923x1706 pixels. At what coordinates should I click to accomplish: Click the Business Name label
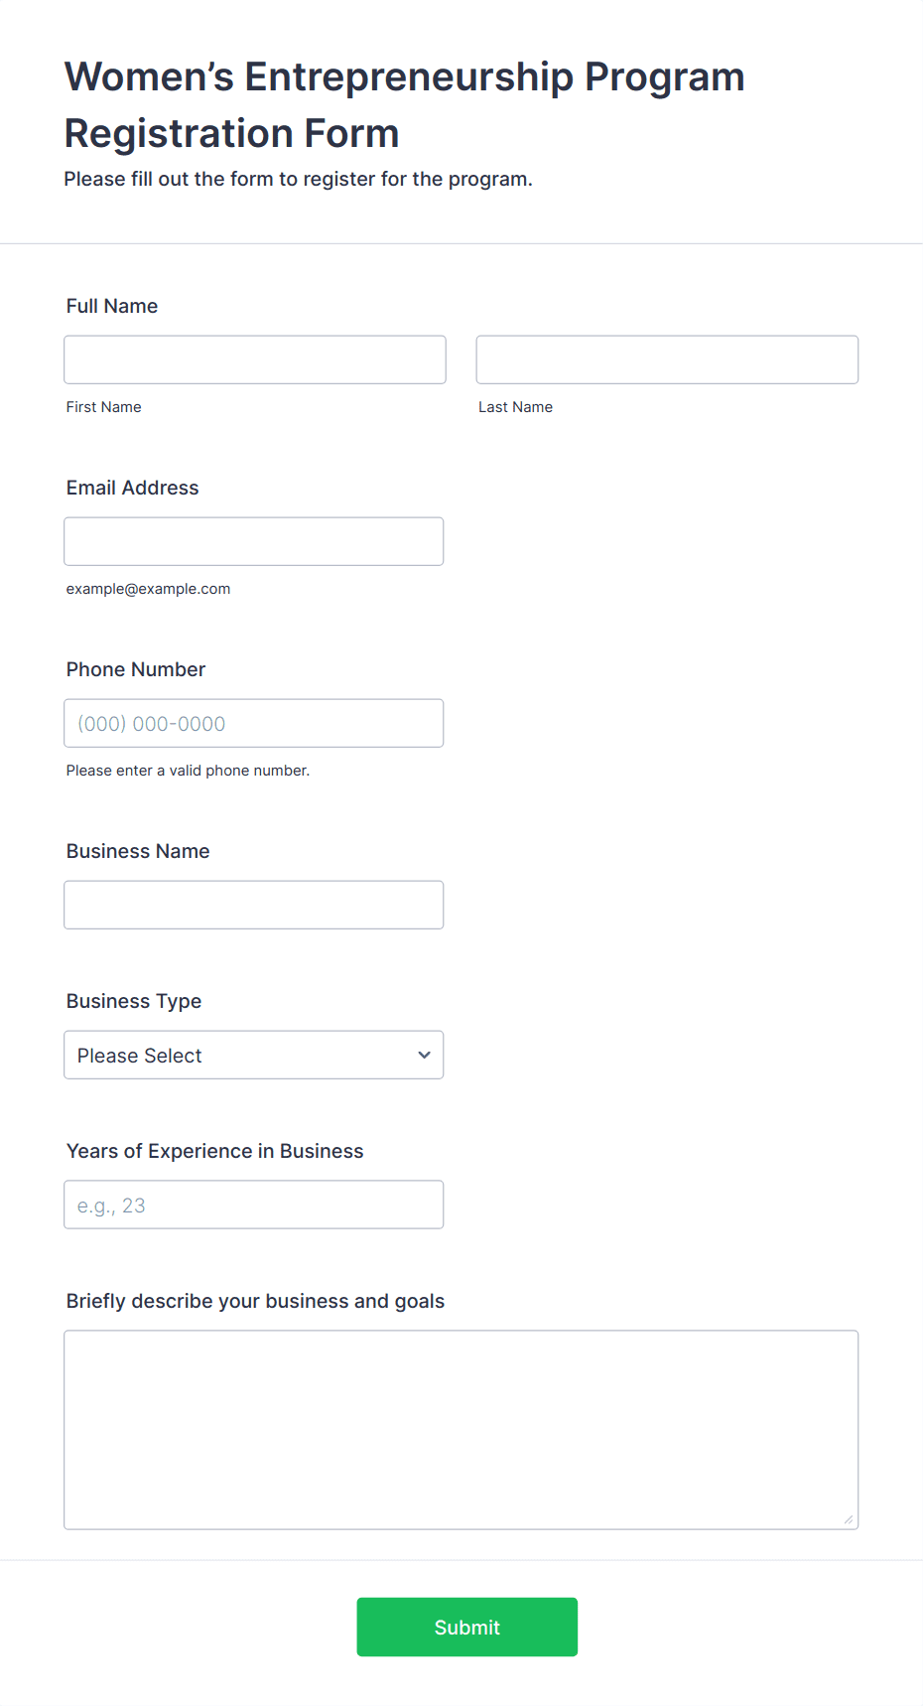[x=138, y=851]
